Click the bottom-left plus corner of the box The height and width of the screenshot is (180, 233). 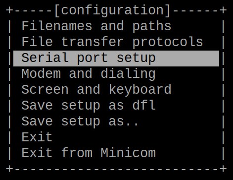9,169
